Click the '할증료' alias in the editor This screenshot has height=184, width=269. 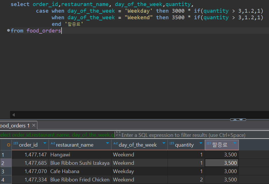point(74,24)
